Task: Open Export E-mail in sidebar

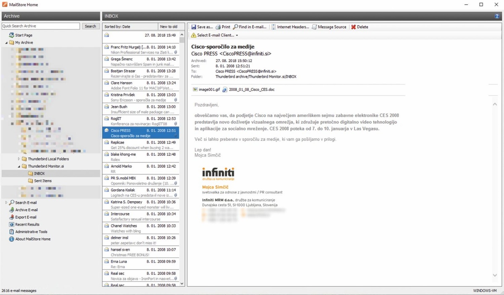Action: point(26,217)
